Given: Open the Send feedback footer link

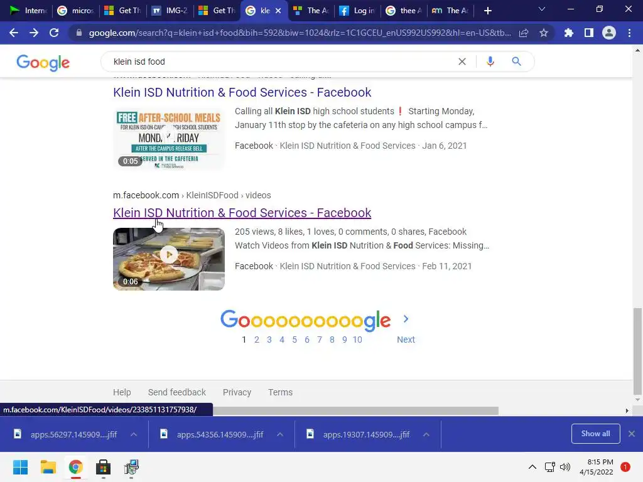Looking at the screenshot, I should pyautogui.click(x=176, y=392).
